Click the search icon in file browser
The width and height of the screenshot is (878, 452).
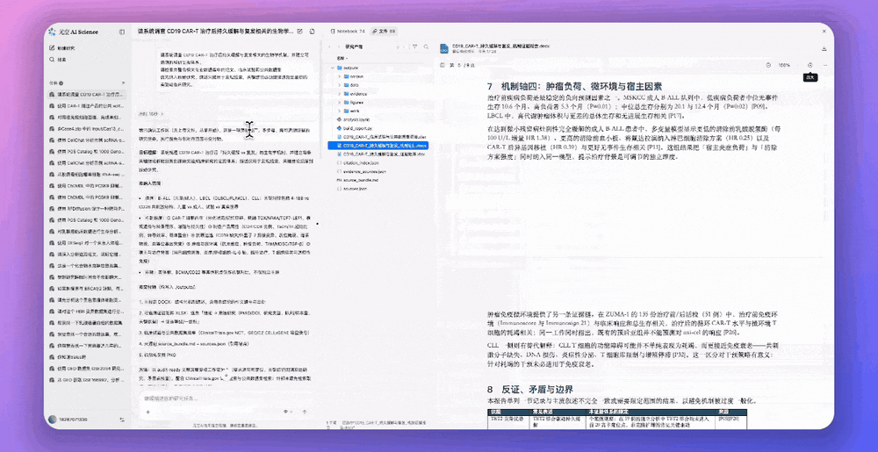point(426,47)
